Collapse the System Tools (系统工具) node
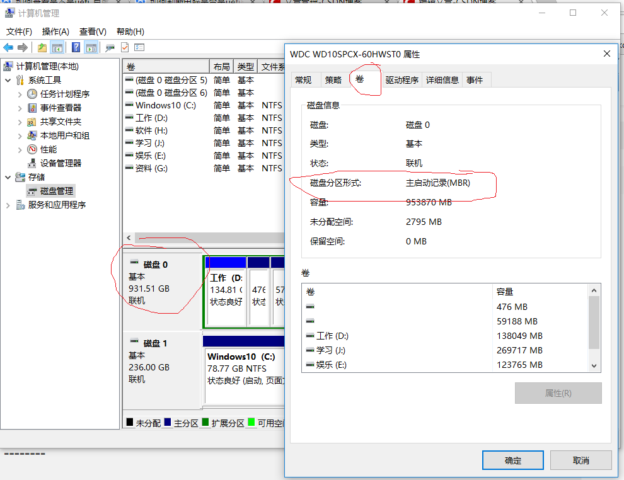The height and width of the screenshot is (480, 624). 8,81
